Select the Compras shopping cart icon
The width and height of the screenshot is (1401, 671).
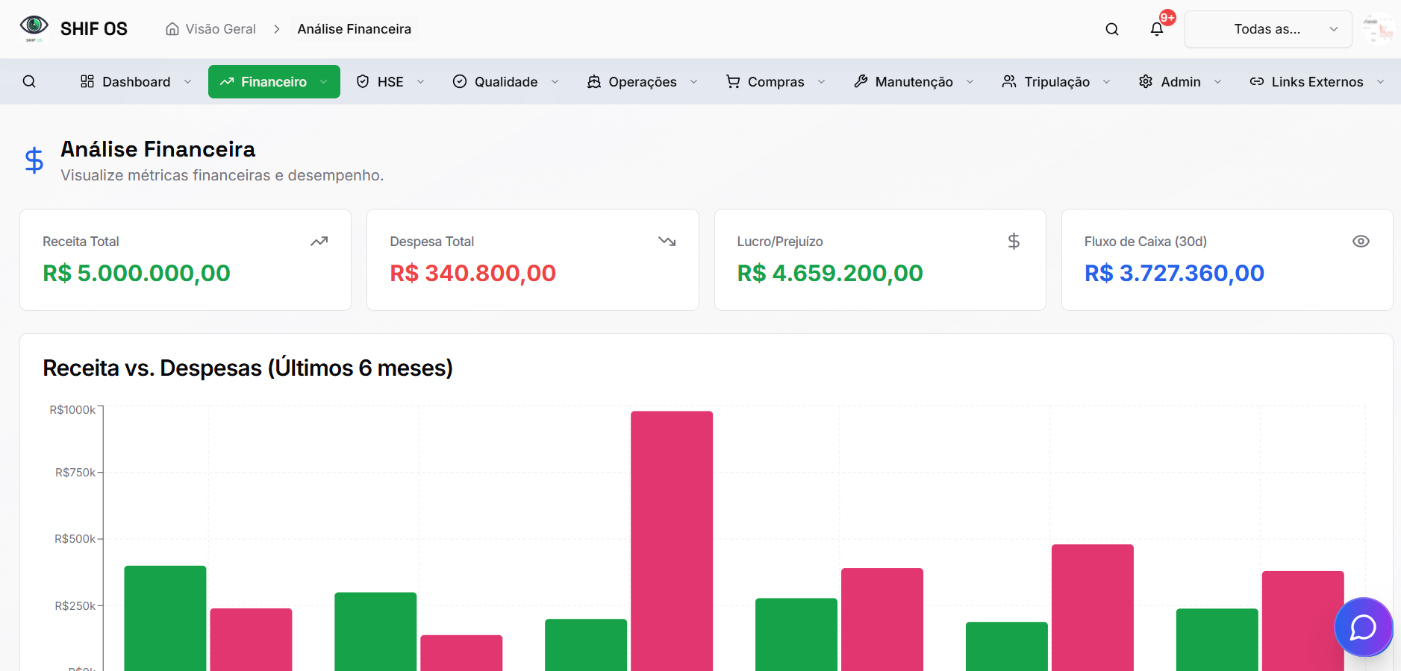click(733, 81)
